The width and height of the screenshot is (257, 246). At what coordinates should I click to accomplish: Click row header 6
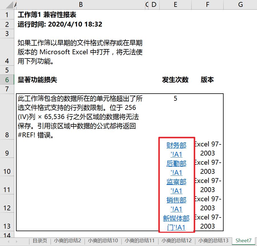(7, 80)
